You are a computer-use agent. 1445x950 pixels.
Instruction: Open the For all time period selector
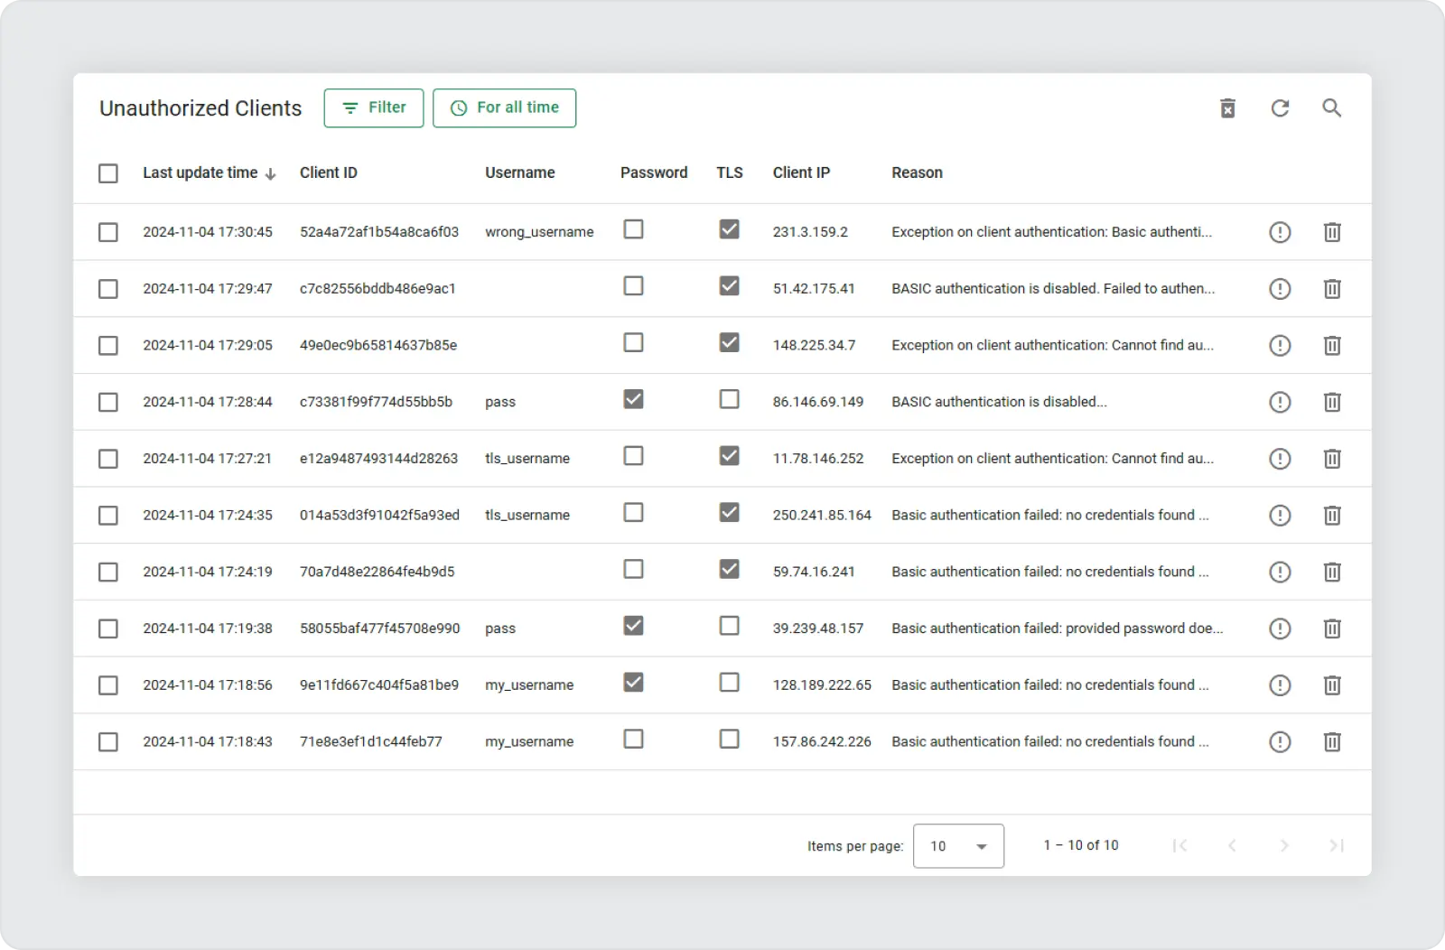tap(504, 107)
